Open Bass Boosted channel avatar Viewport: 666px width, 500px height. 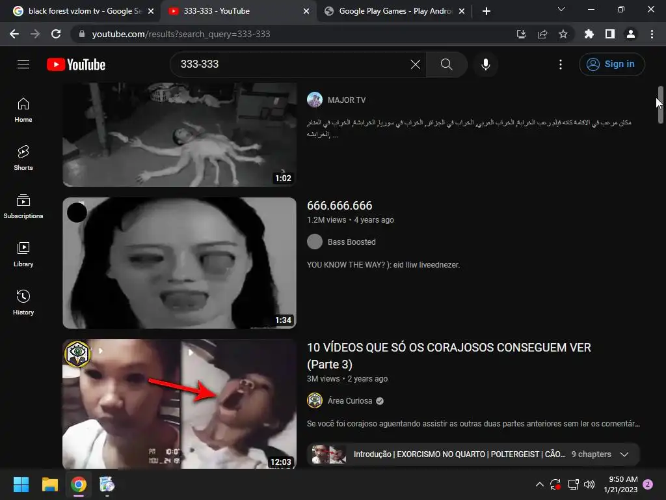315,242
